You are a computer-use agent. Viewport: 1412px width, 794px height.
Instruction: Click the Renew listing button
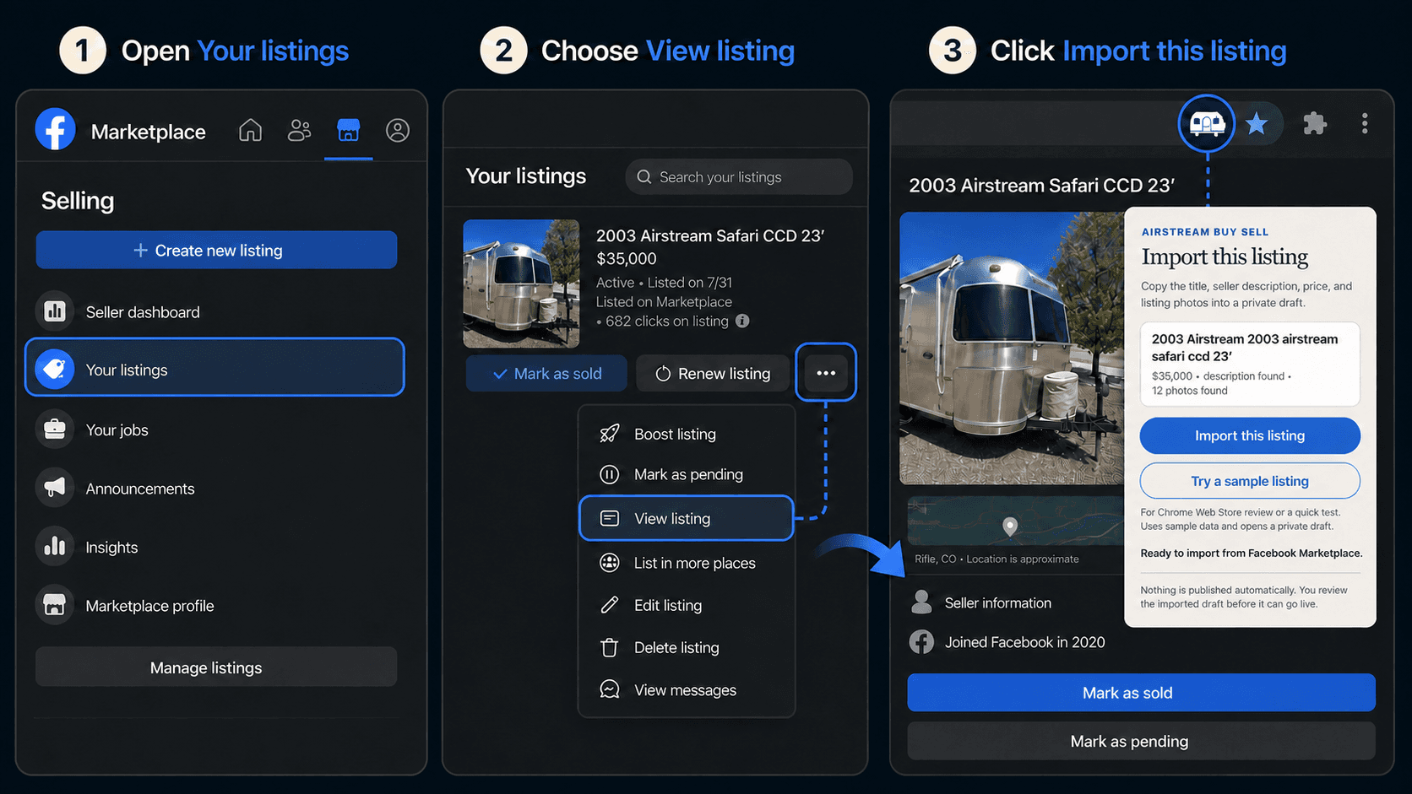[x=713, y=373]
